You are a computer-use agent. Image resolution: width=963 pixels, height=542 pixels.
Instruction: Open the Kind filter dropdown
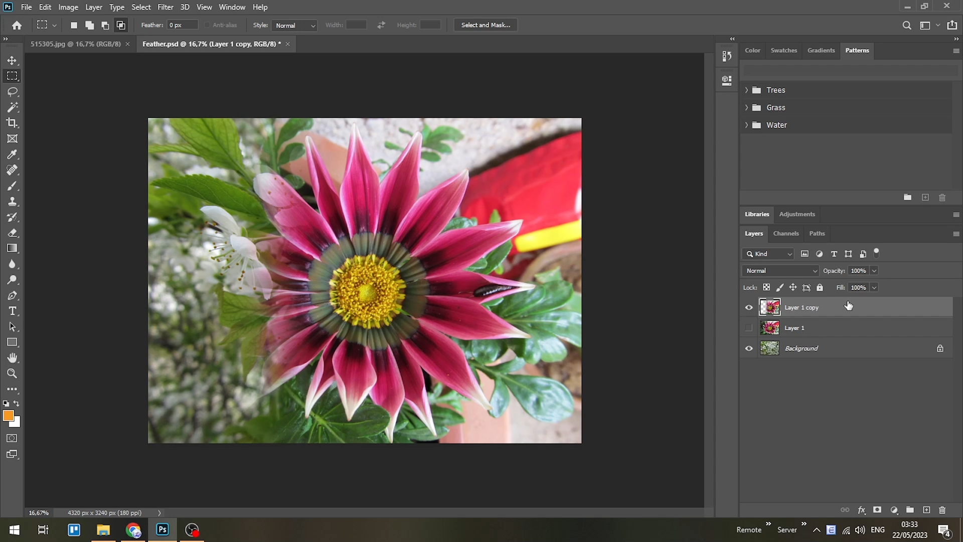pos(768,254)
